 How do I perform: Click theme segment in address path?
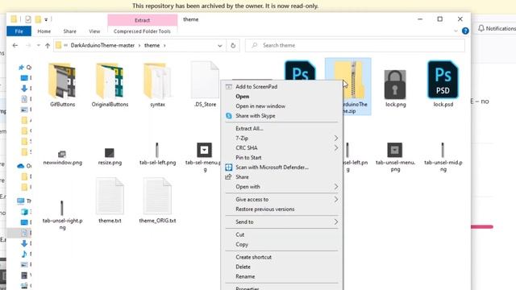(152, 45)
